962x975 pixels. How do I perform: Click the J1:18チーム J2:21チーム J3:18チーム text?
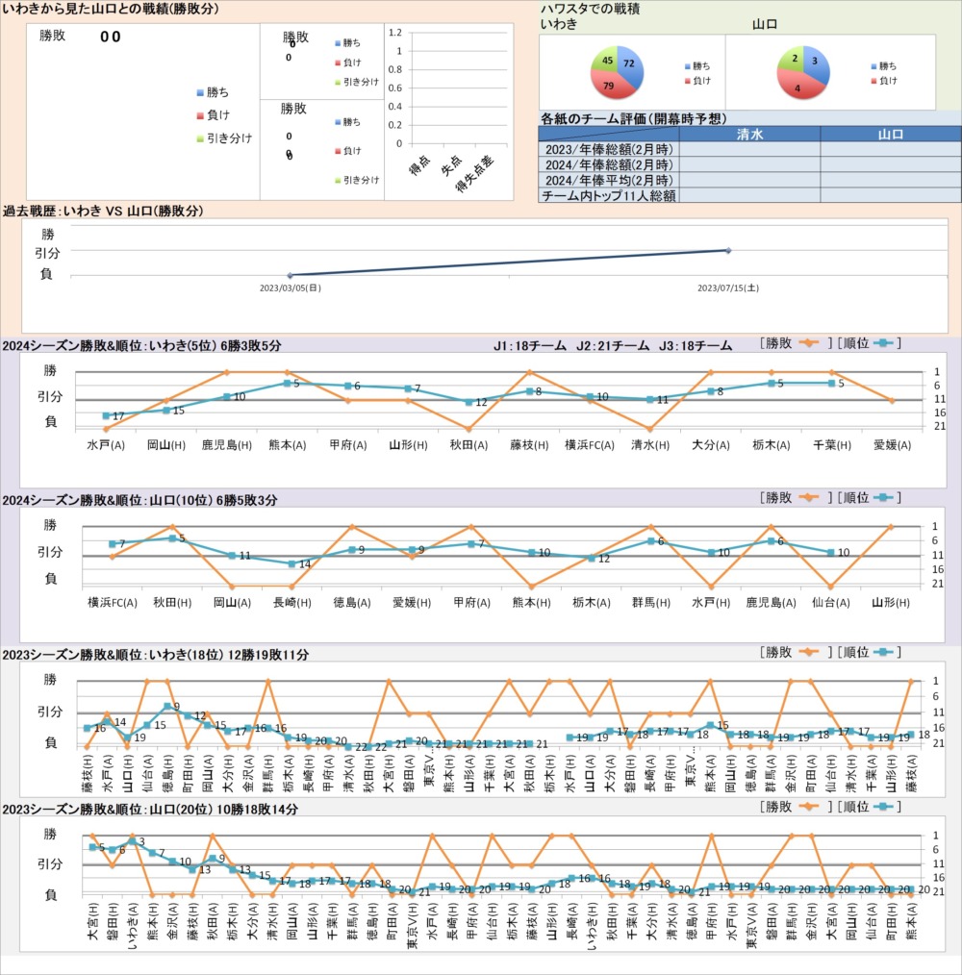[613, 345]
